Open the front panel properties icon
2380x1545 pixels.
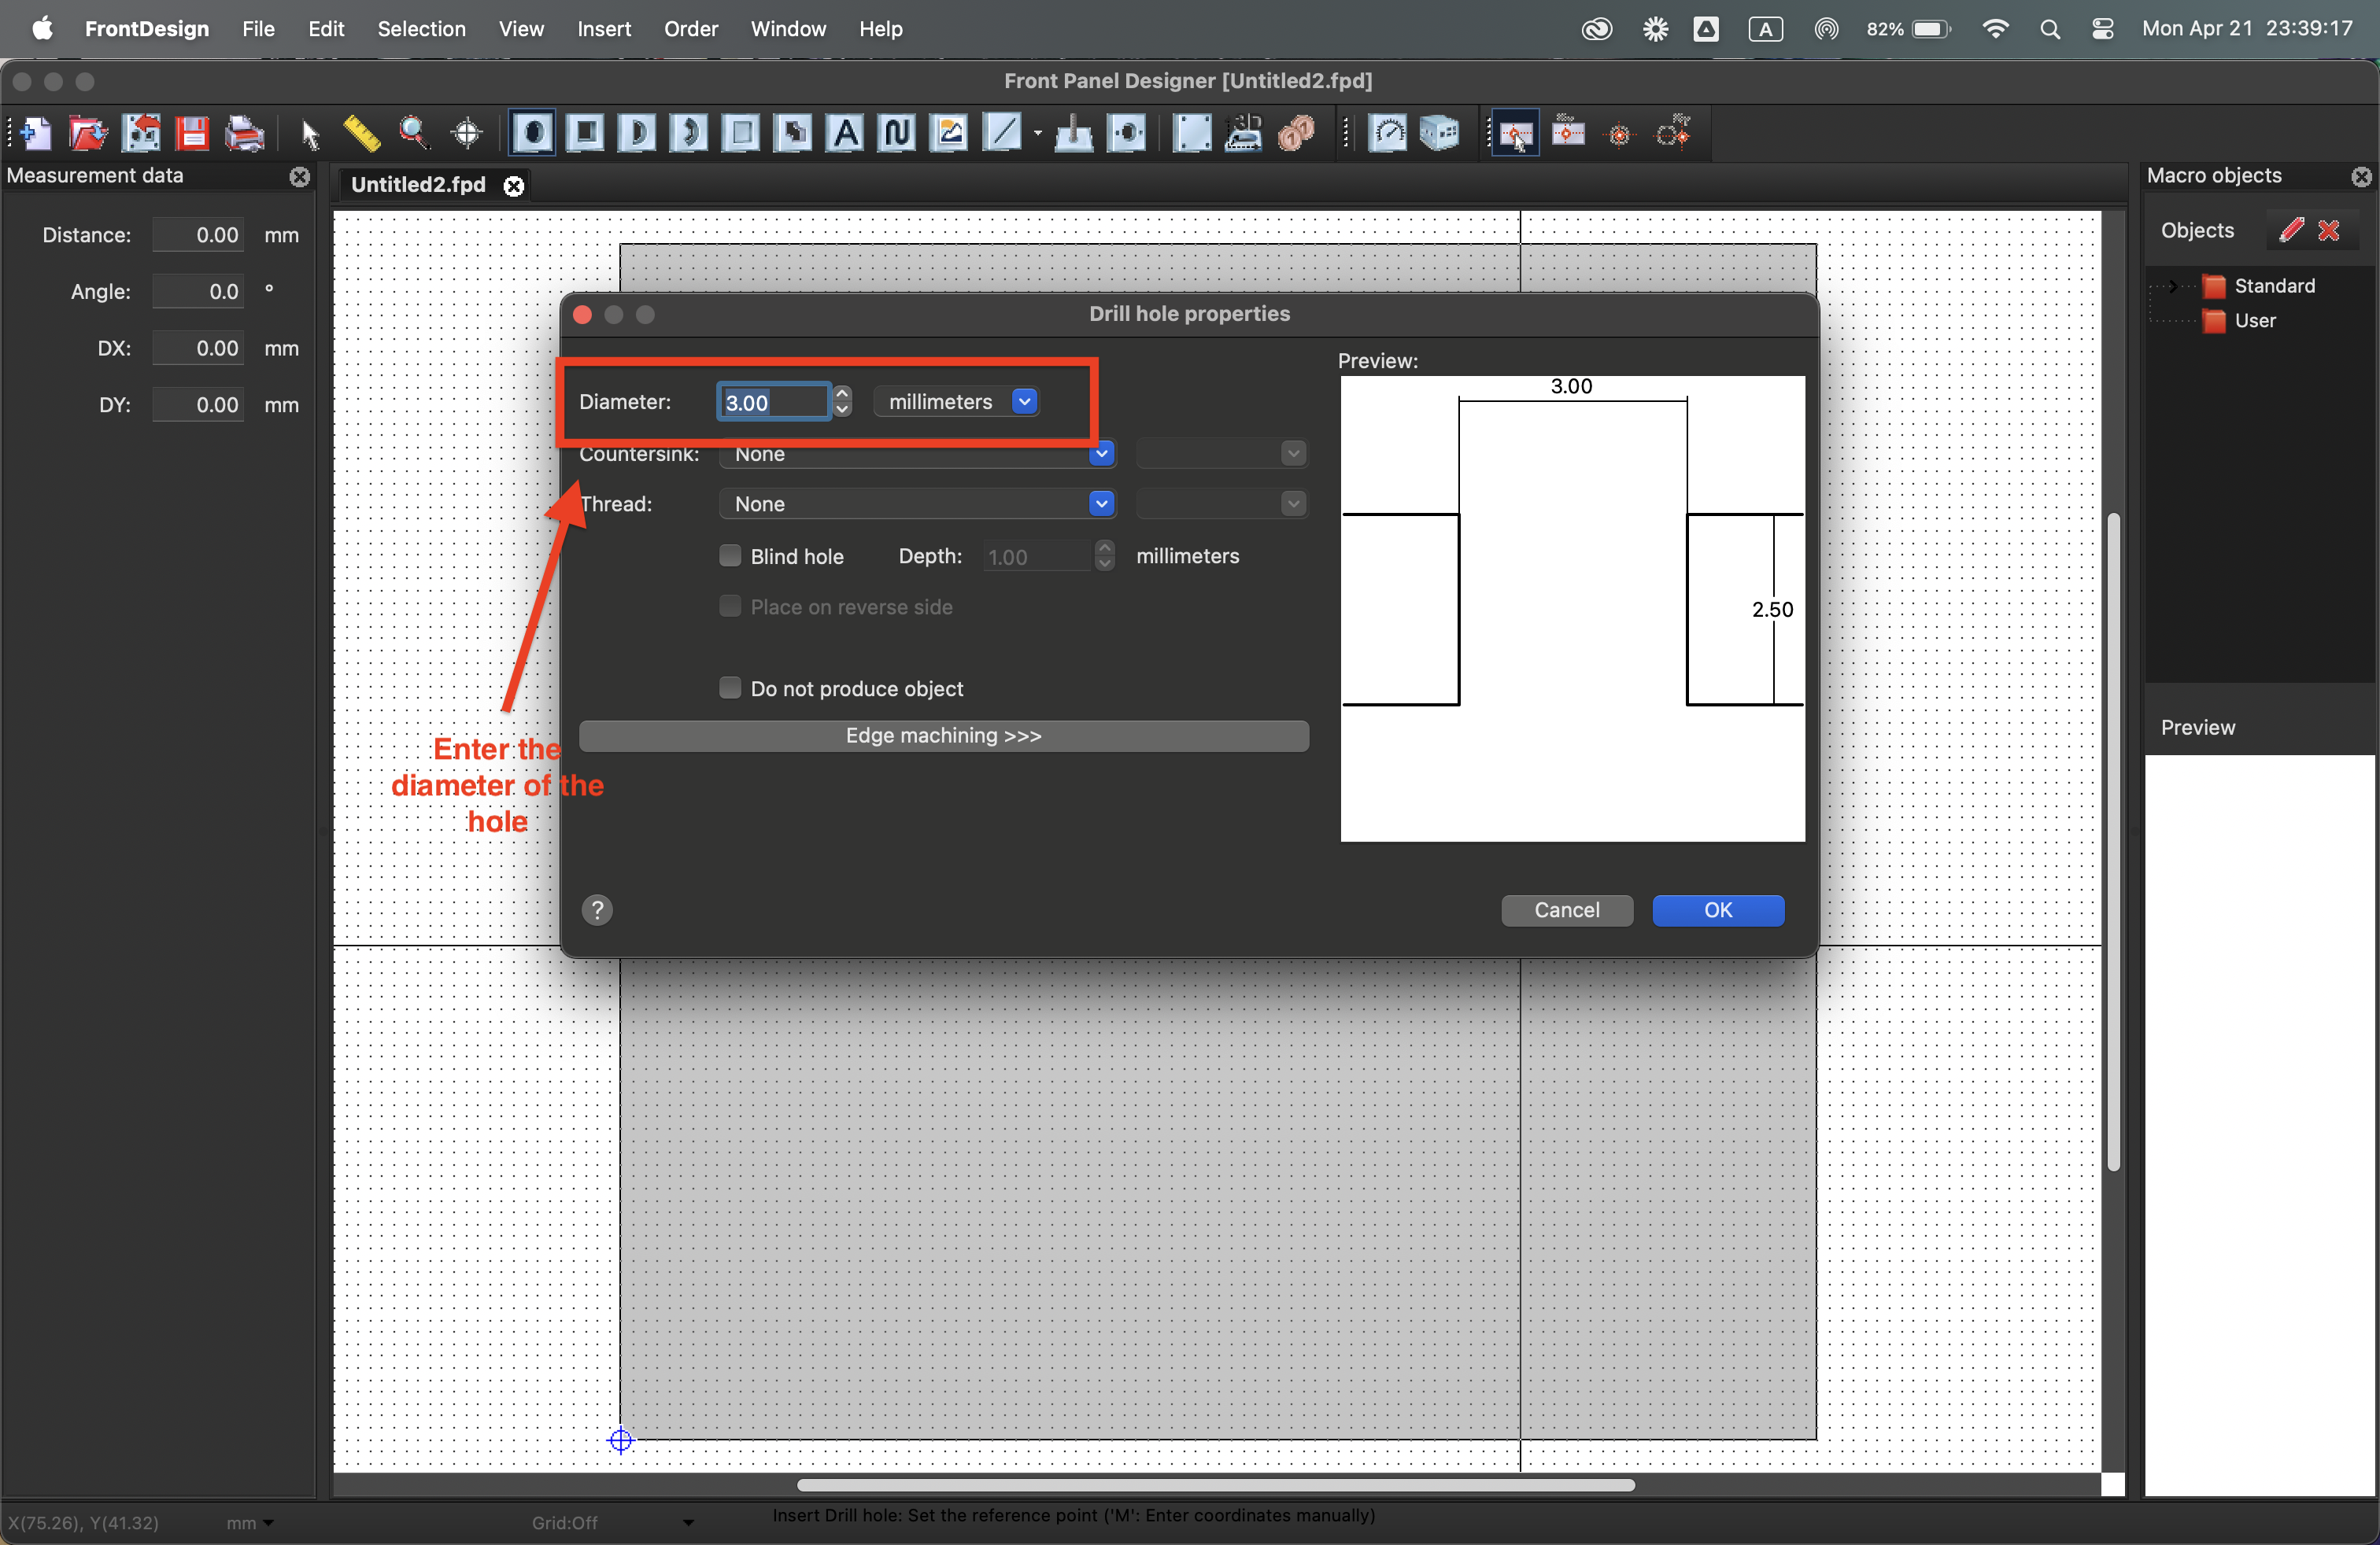click(x=1192, y=133)
